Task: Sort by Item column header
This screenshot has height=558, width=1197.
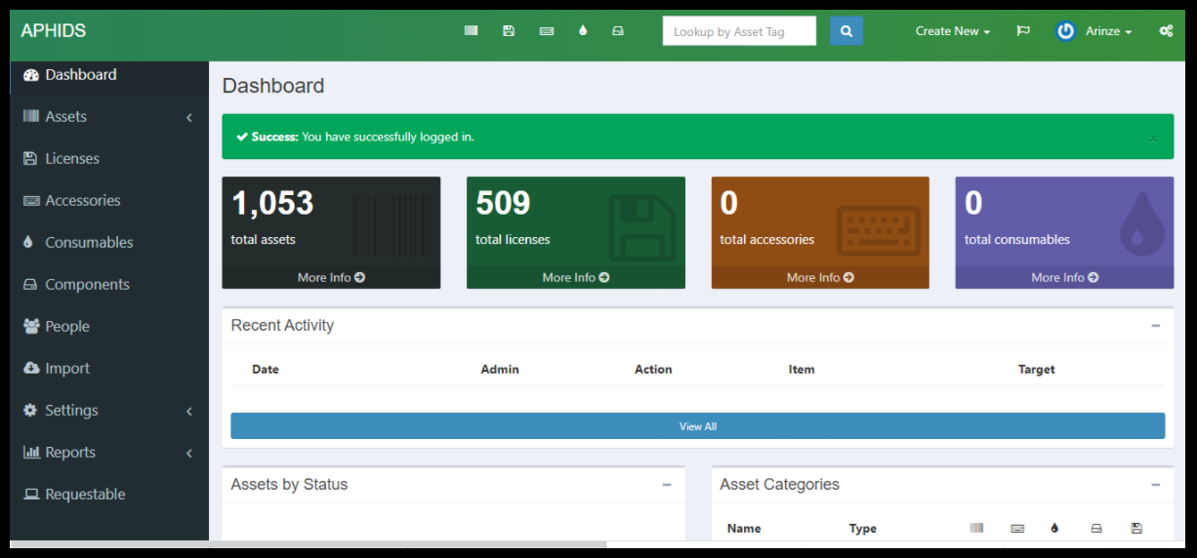Action: [802, 370]
